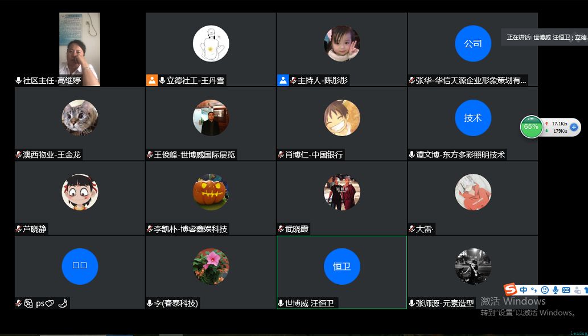
Task: Click the highlighted 恒卫 speaker tile
Action: pos(342,266)
